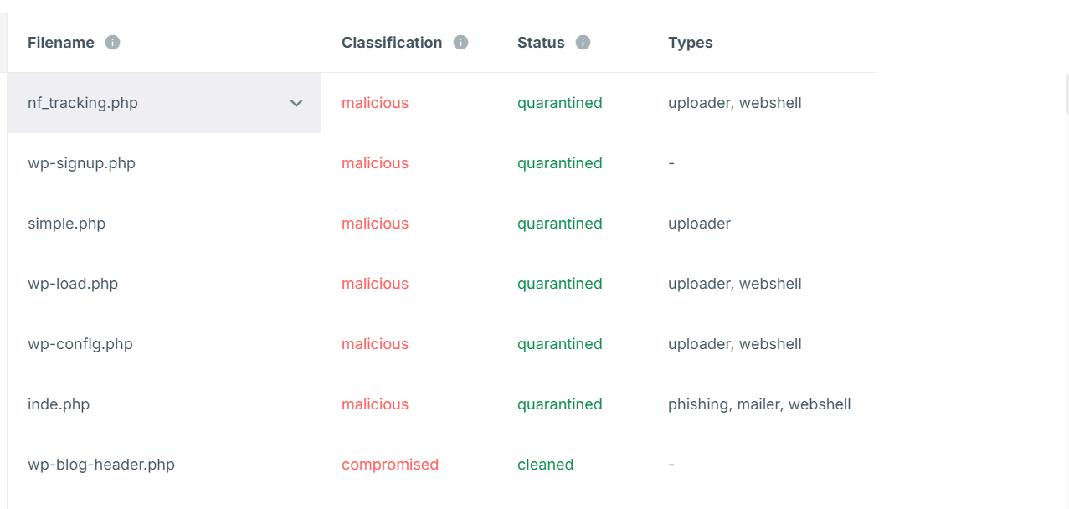The height and width of the screenshot is (509, 1069).
Task: Click the vertical scrollbar on right edge
Action: [x=1066, y=94]
